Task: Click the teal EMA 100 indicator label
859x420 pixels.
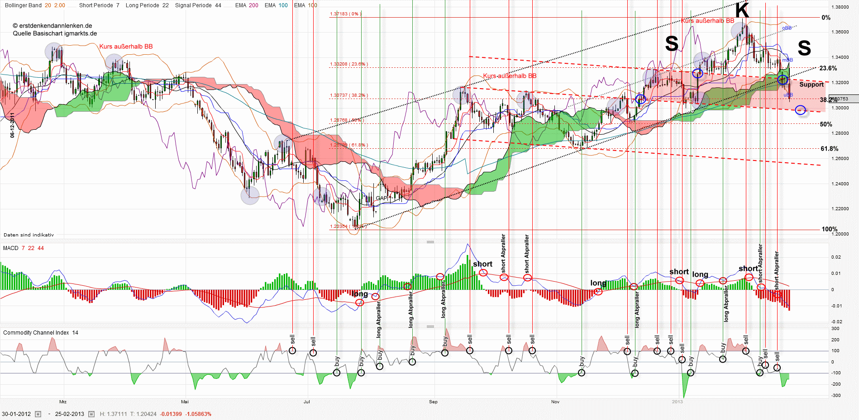Action: click(276, 5)
